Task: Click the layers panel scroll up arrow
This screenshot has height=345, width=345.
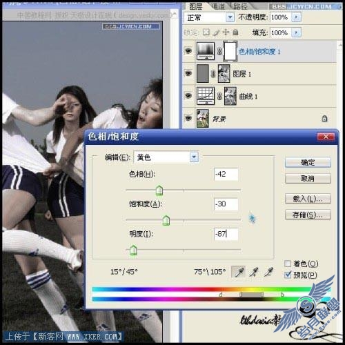Action: click(x=340, y=46)
